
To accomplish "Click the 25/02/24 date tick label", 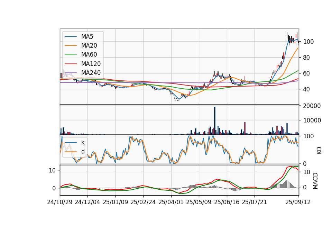I will click(143, 202).
